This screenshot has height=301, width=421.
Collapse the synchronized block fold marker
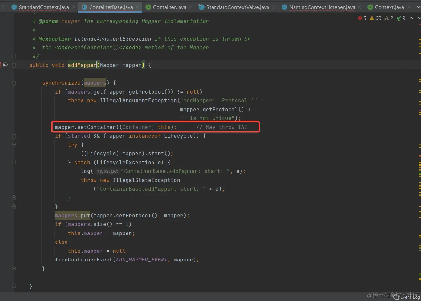pos(14,83)
